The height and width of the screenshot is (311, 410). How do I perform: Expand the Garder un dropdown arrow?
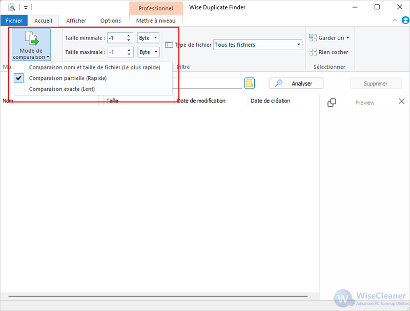tap(348, 37)
